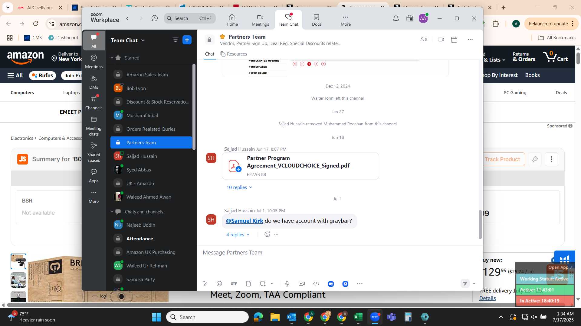Open Excel from taskbar

point(358,317)
